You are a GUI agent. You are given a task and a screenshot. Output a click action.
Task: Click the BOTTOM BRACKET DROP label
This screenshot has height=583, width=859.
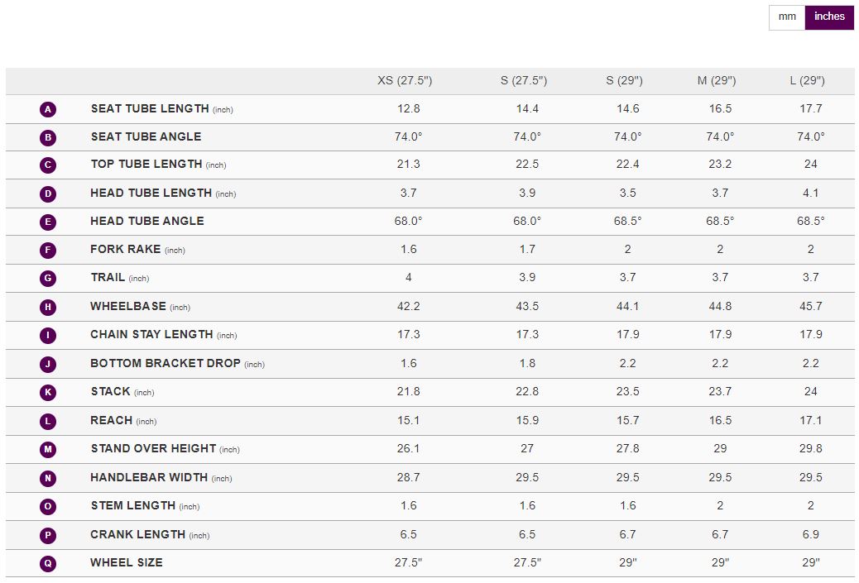click(x=166, y=364)
